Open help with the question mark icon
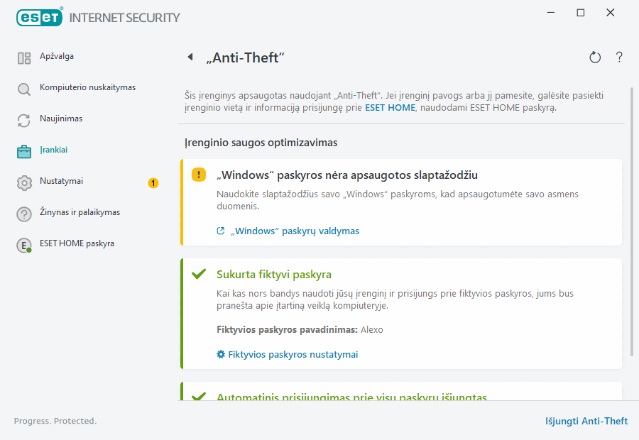 619,57
